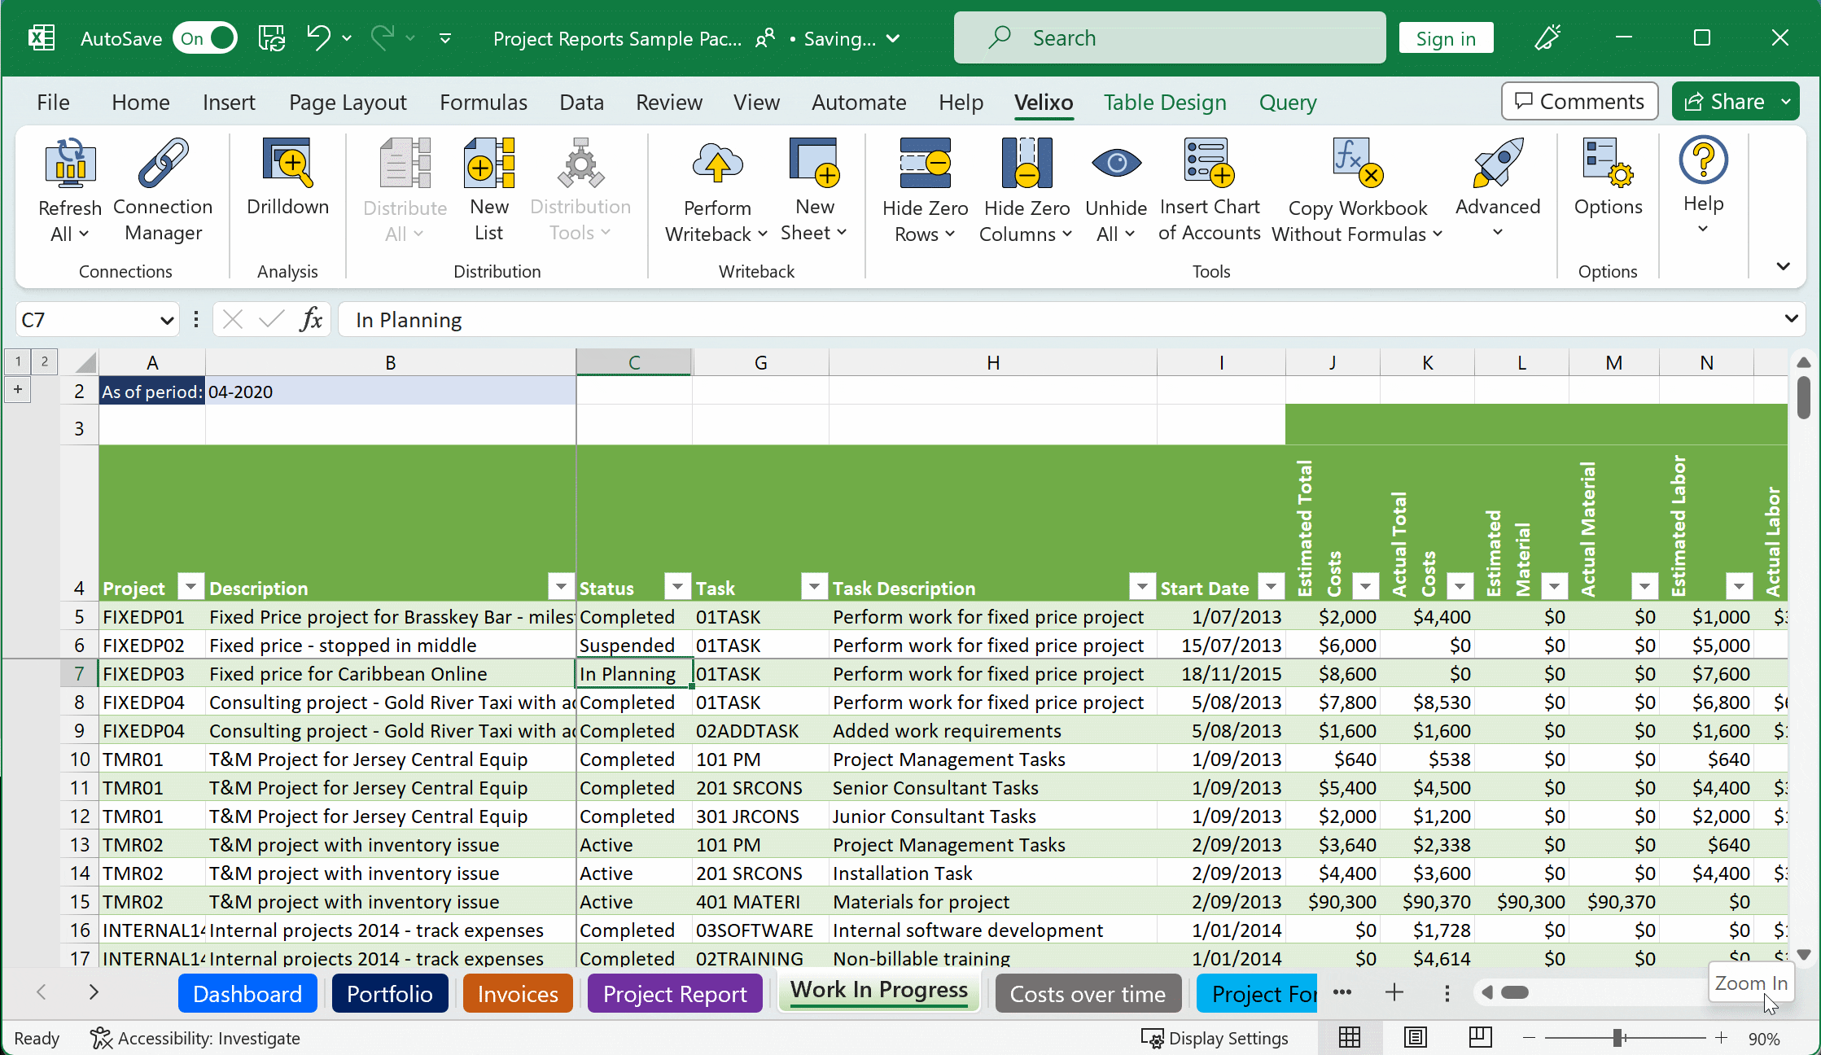Click Perform Writeback cloud icon

pos(716,163)
